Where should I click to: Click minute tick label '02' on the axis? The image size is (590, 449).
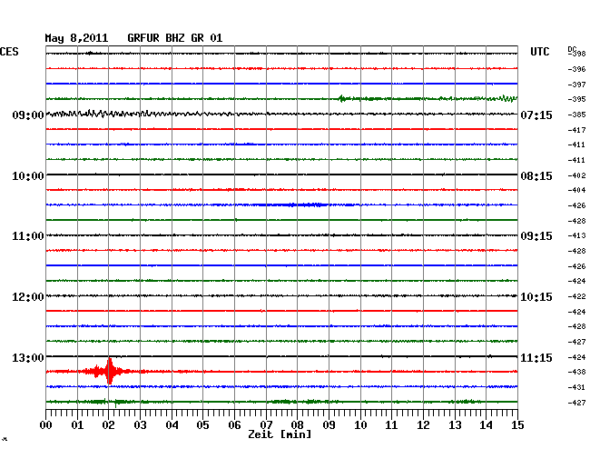[108, 425]
